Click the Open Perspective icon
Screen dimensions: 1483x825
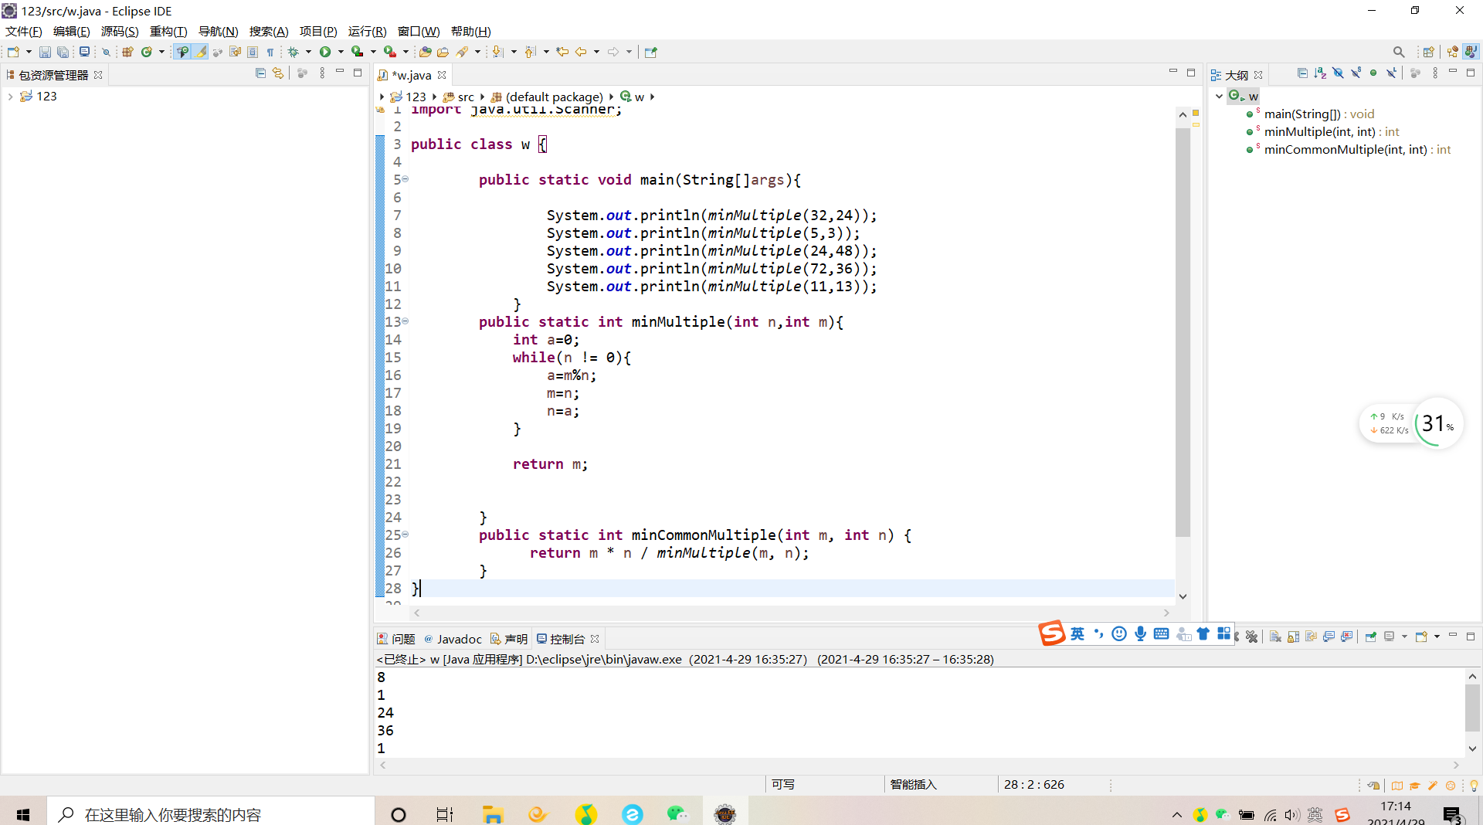pyautogui.click(x=1428, y=52)
